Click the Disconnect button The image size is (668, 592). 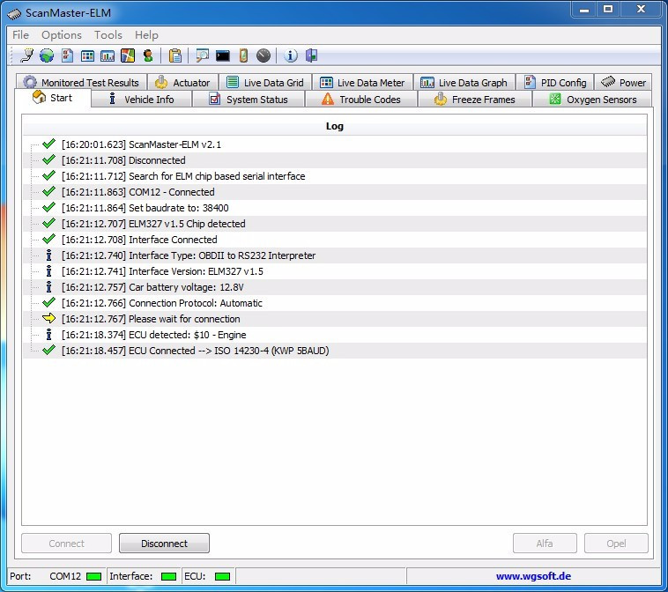pyautogui.click(x=164, y=544)
